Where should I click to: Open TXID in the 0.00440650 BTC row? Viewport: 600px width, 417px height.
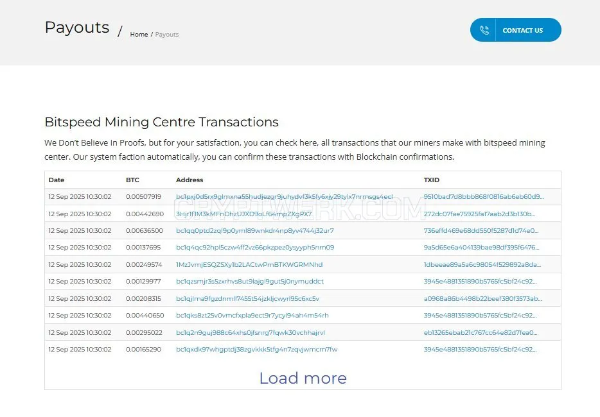click(x=481, y=316)
